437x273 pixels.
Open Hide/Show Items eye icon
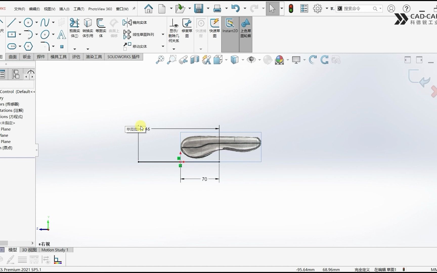(x=251, y=60)
